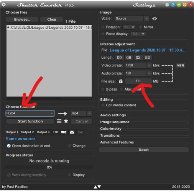
Task: Select the League of Legends file in list
Action: (49, 28)
